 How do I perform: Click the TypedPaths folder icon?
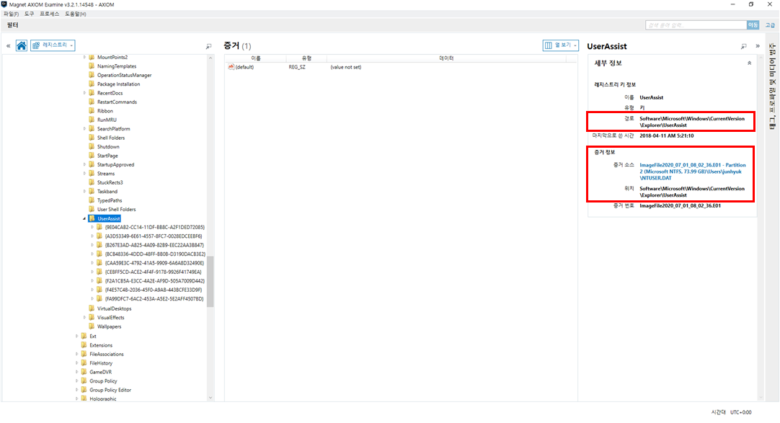tap(92, 200)
